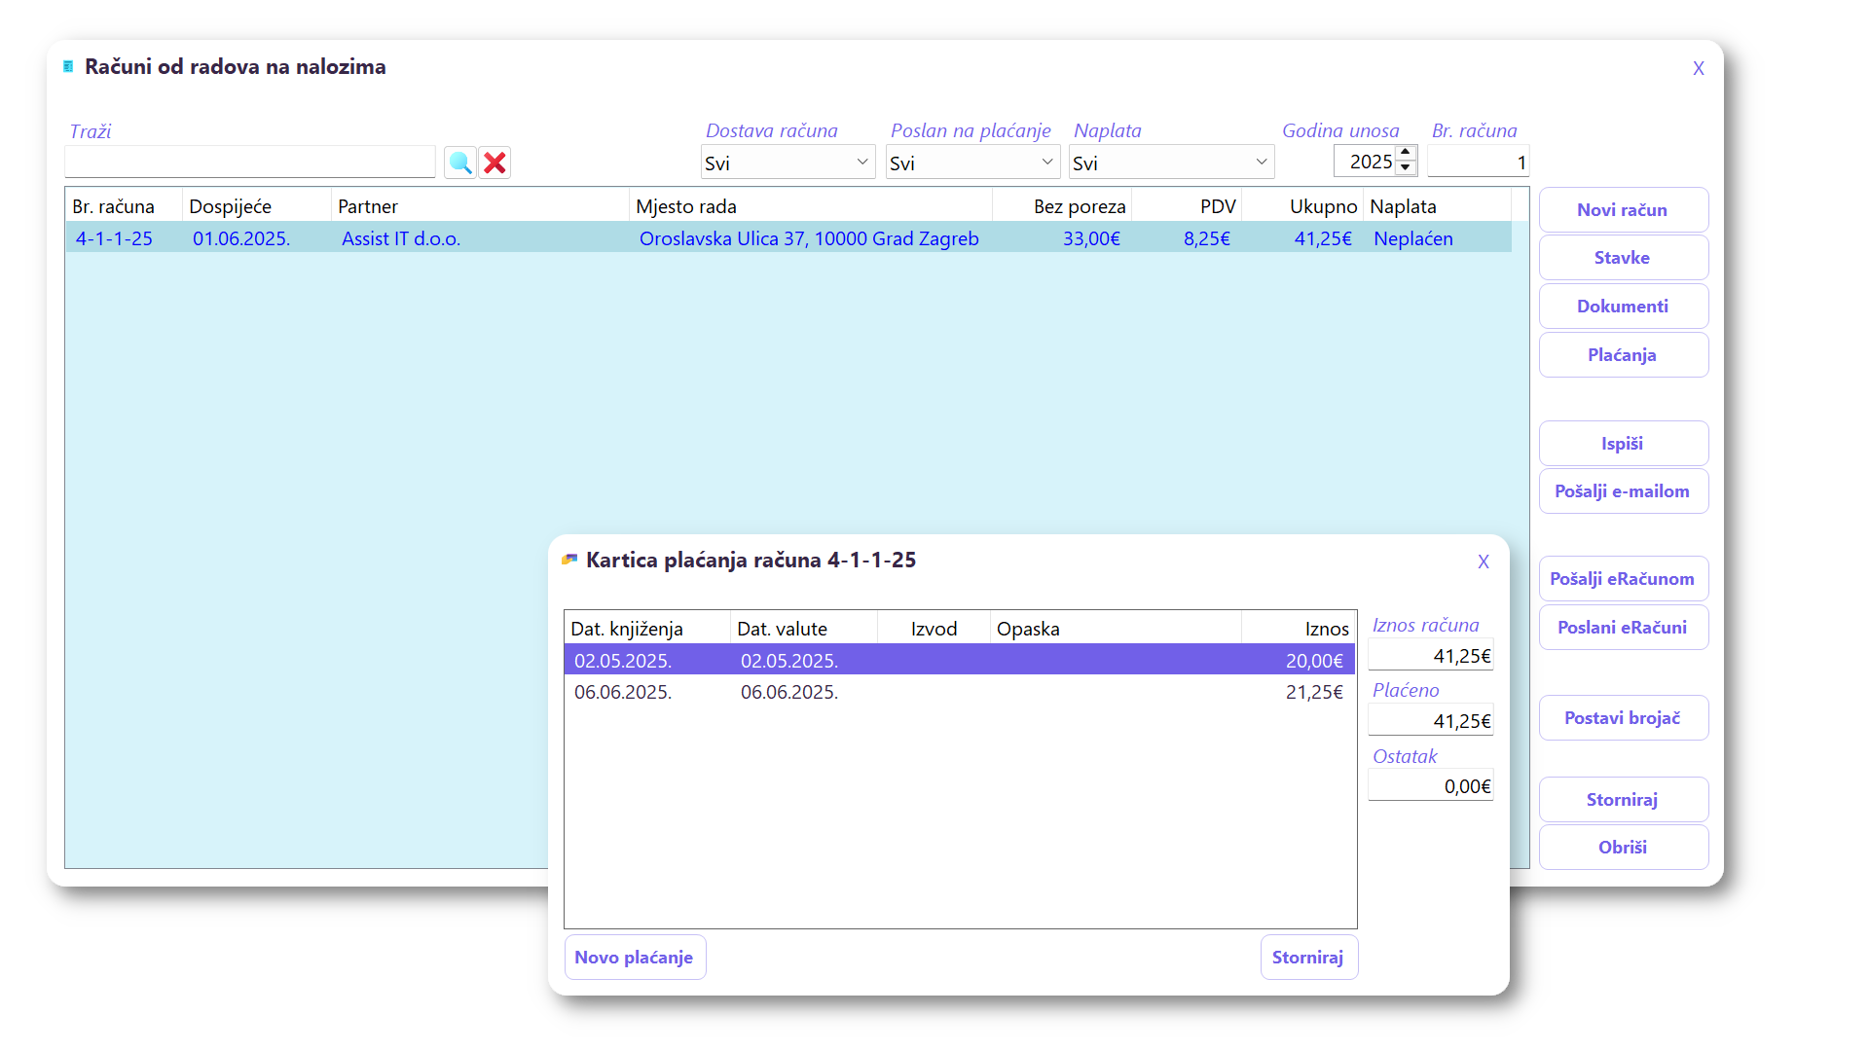This screenshot has height=1051, width=1869.
Task: Sort by the Dospijeće column header
Action: pyautogui.click(x=231, y=206)
